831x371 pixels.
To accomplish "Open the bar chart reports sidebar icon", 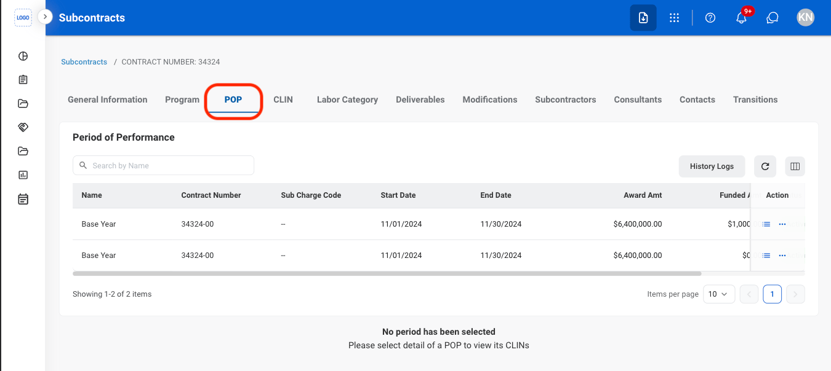I will pos(23,175).
